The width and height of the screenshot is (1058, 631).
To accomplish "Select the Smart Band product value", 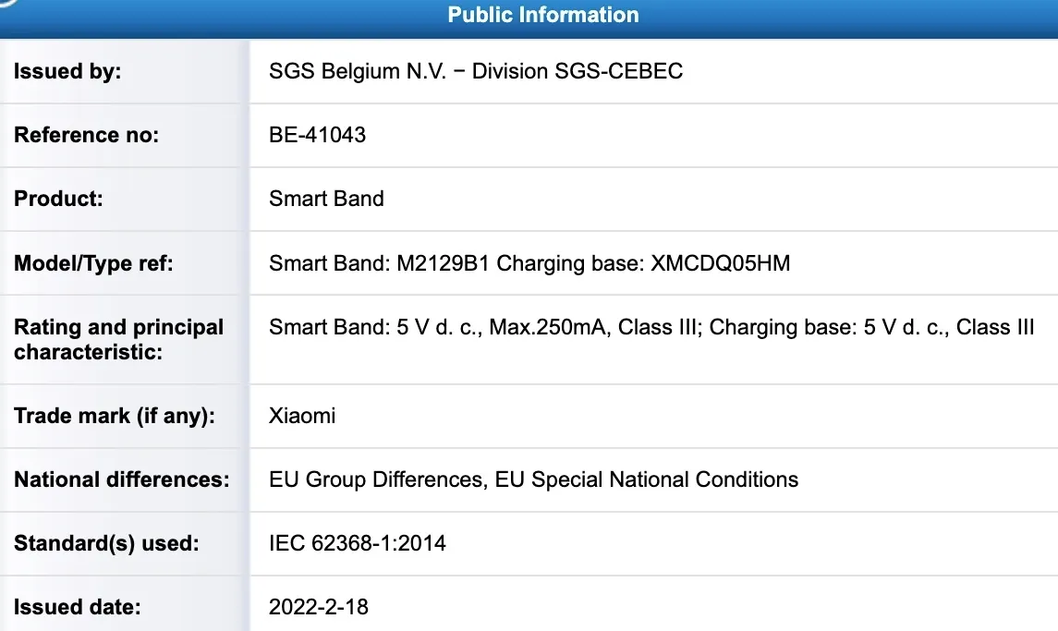I will tap(326, 199).
